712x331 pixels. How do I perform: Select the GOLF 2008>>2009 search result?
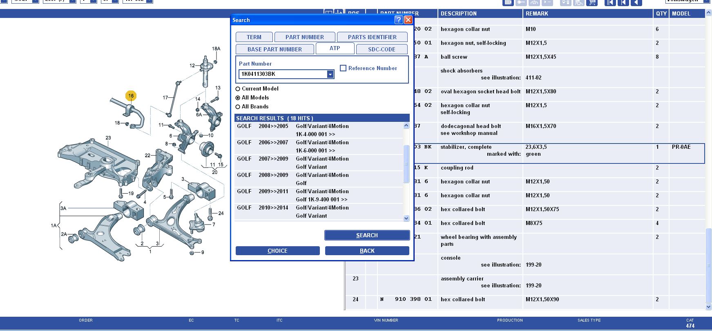tap(319, 179)
